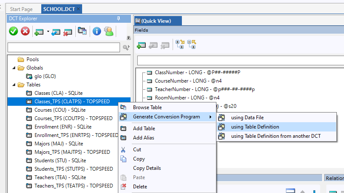The image size is (344, 193).
Task: Click the blue information icon
Action: (x=97, y=31)
